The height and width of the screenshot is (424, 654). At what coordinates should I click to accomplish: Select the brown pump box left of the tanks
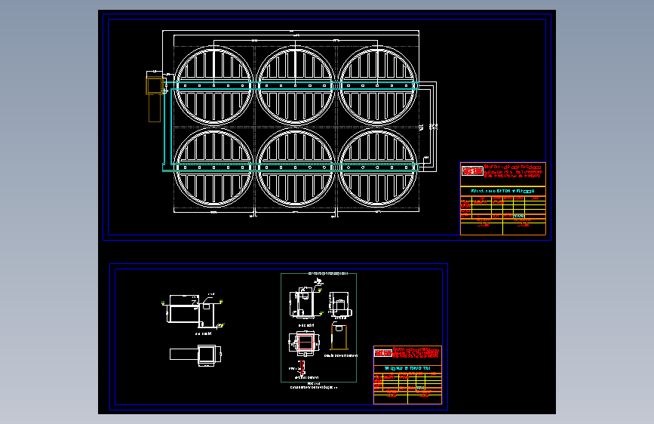tap(155, 86)
